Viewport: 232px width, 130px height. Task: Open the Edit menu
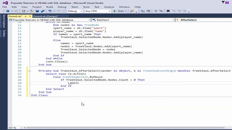14,7
